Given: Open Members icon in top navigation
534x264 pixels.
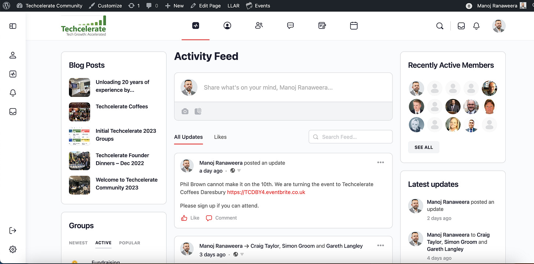Looking at the screenshot, I should click(259, 26).
